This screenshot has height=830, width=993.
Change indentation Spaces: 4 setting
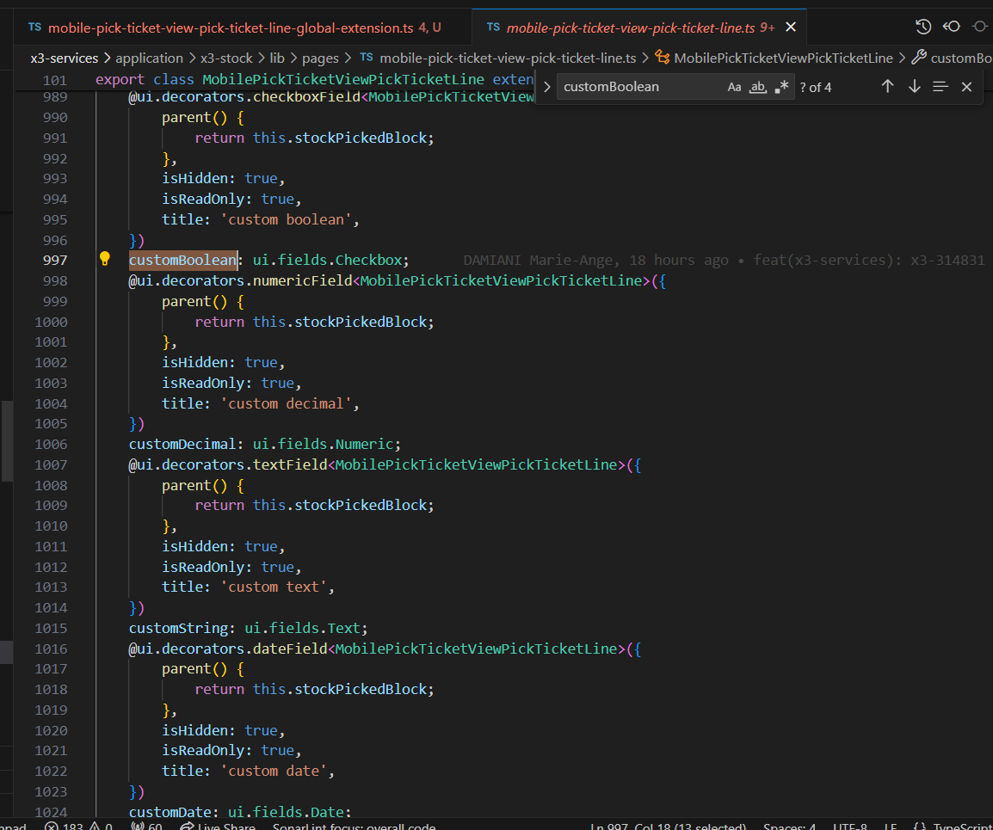pos(789,827)
